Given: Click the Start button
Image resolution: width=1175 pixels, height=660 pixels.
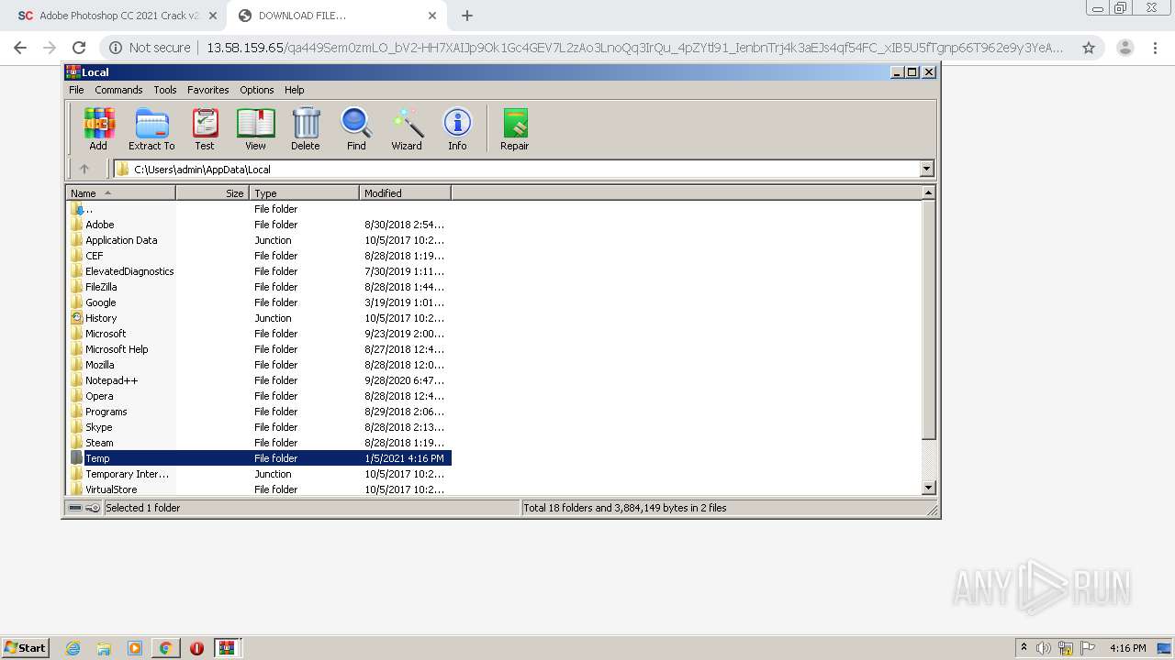Looking at the screenshot, I should point(25,648).
